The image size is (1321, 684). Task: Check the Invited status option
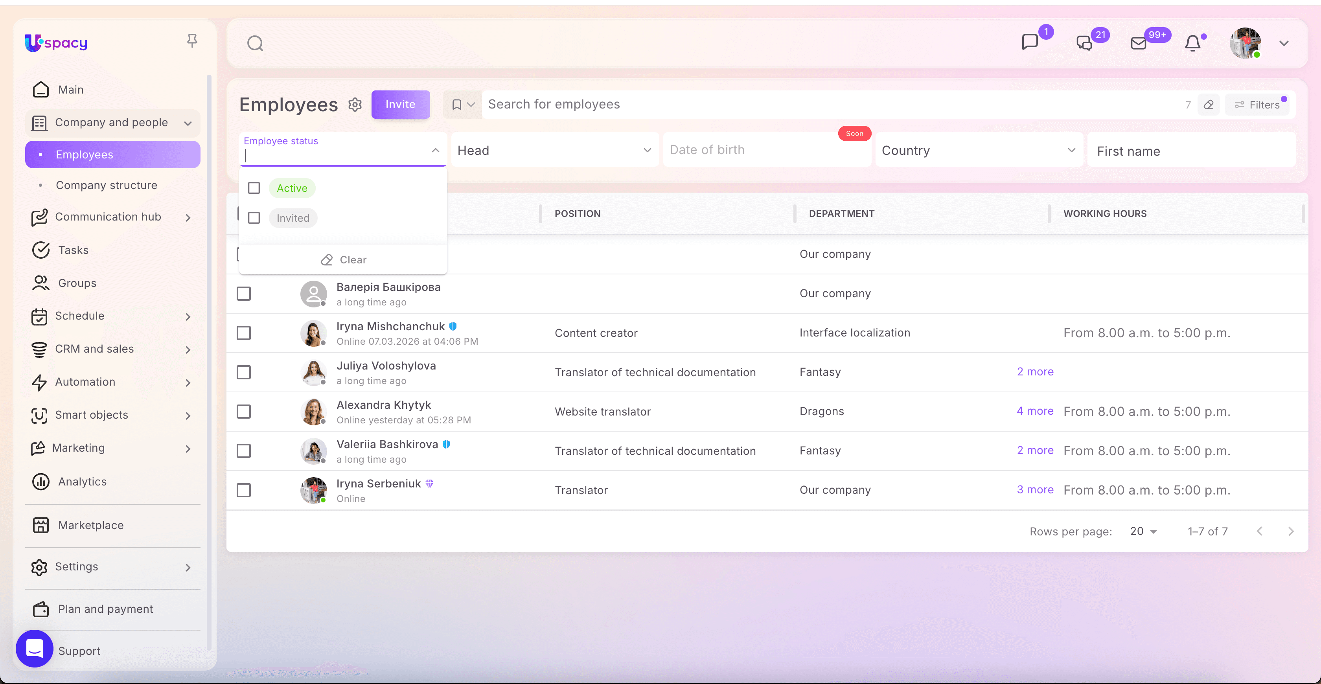point(254,218)
